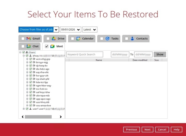Screen dimensions: 186x136
Task: Expand the user1 user1 tree node
Action: (x=24, y=109)
